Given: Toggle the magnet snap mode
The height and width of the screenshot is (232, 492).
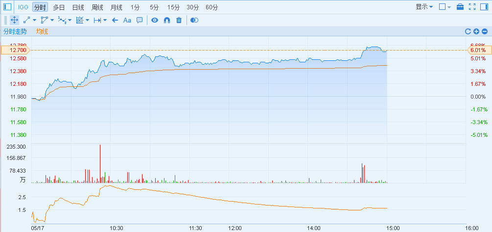Looking at the screenshot, I should coord(167,20).
